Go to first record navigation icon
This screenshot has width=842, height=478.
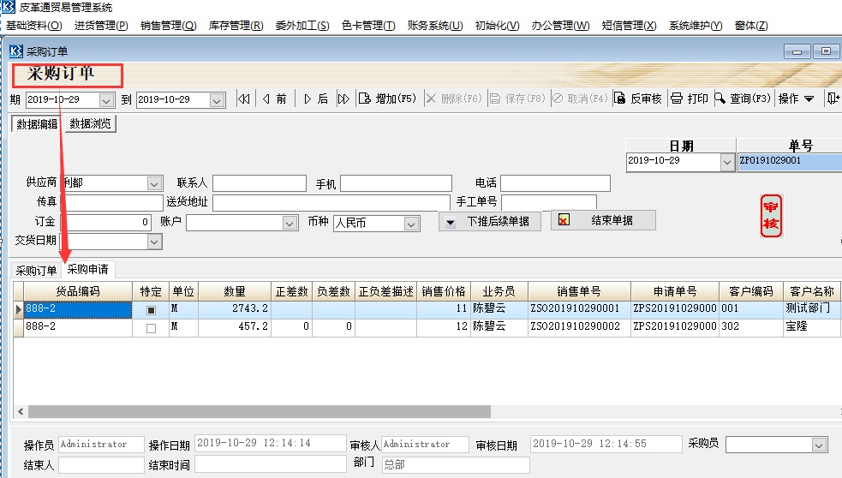(x=244, y=99)
